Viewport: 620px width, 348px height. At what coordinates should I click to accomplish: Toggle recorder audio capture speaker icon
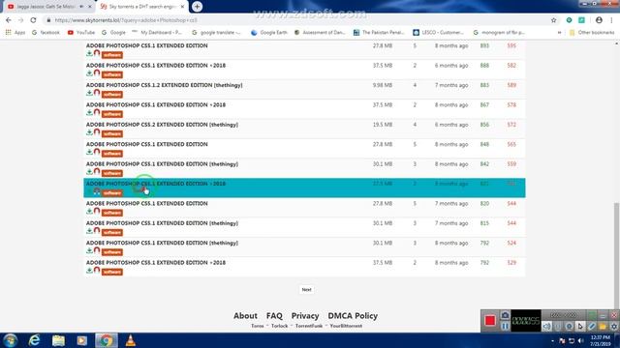tap(546, 327)
